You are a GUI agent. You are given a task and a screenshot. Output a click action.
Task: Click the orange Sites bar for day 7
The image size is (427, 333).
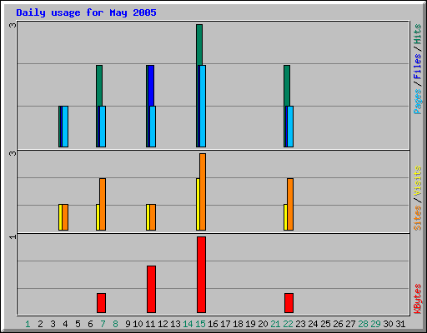pyautogui.click(x=103, y=204)
